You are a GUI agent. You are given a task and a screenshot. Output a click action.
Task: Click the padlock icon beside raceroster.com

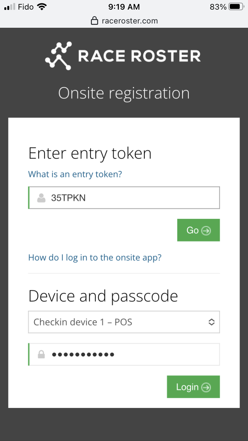[95, 20]
